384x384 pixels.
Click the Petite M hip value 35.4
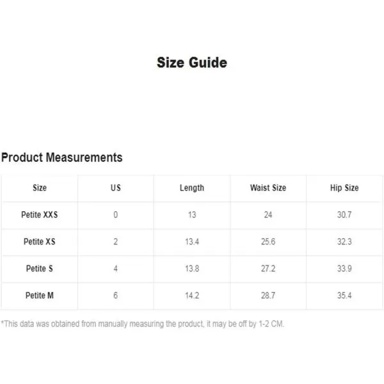(344, 295)
